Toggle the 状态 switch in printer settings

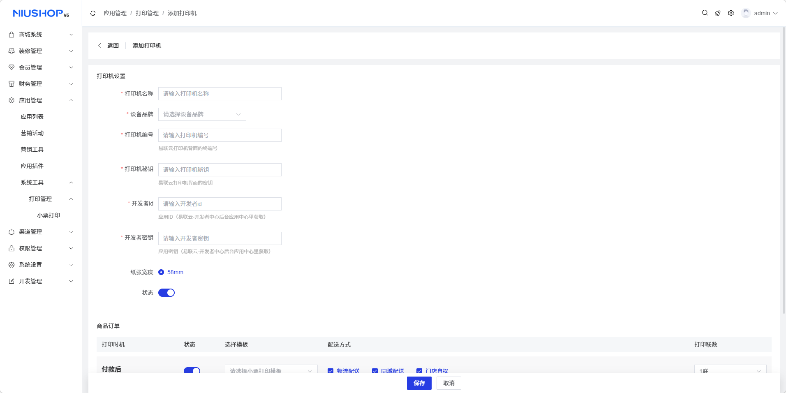166,293
